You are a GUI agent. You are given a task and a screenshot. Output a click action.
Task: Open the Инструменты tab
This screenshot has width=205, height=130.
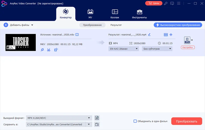click(139, 14)
